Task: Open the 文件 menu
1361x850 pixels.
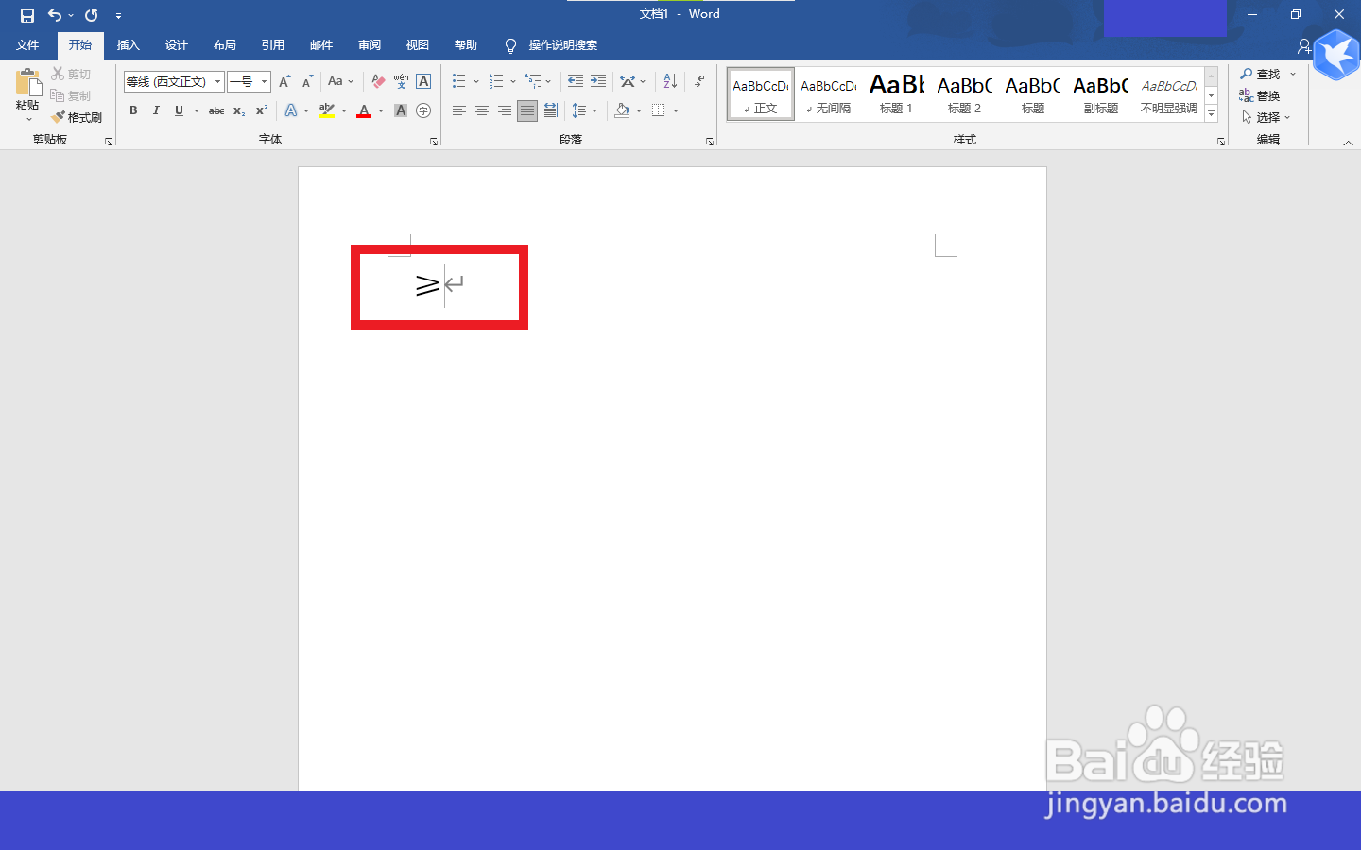Action: click(27, 45)
